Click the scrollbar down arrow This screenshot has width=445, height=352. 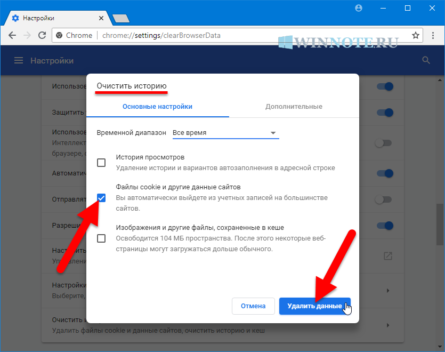pyautogui.click(x=440, y=347)
